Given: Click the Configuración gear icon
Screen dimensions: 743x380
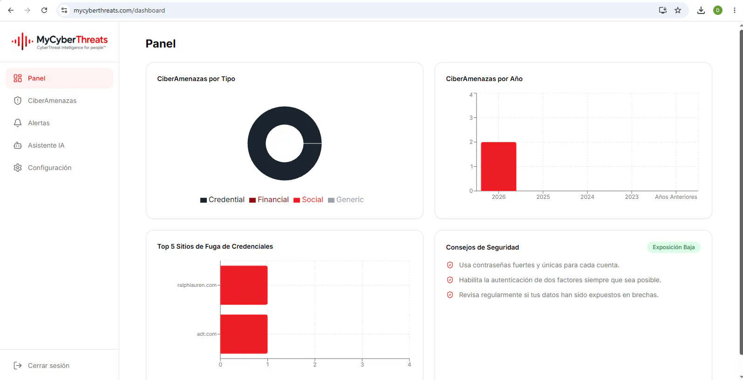Looking at the screenshot, I should coord(18,168).
